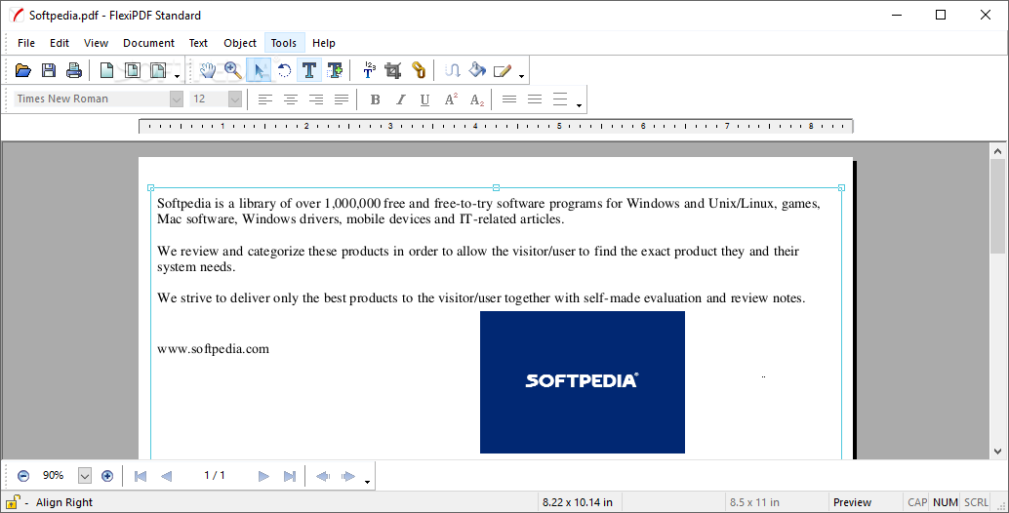This screenshot has height=513, width=1009.
Task: Align text left
Action: pyautogui.click(x=265, y=99)
